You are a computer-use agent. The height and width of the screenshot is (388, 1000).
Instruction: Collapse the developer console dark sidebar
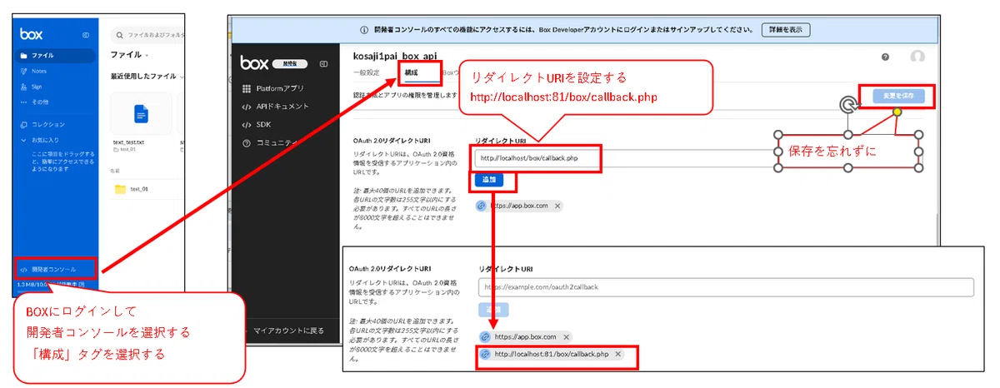pyautogui.click(x=324, y=63)
